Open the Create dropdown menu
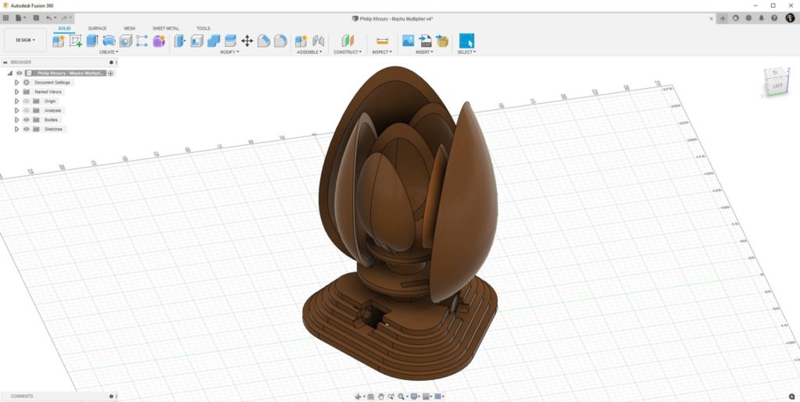The image size is (800, 402). 108,52
